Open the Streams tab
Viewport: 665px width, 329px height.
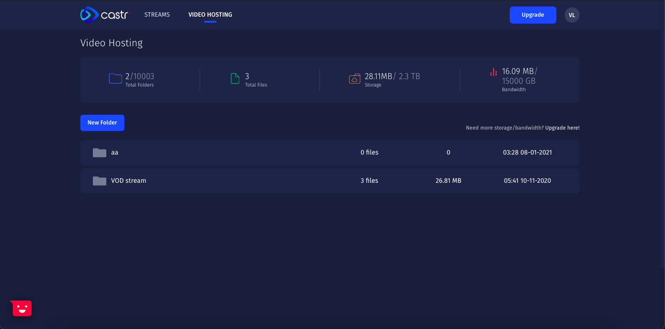[157, 15]
